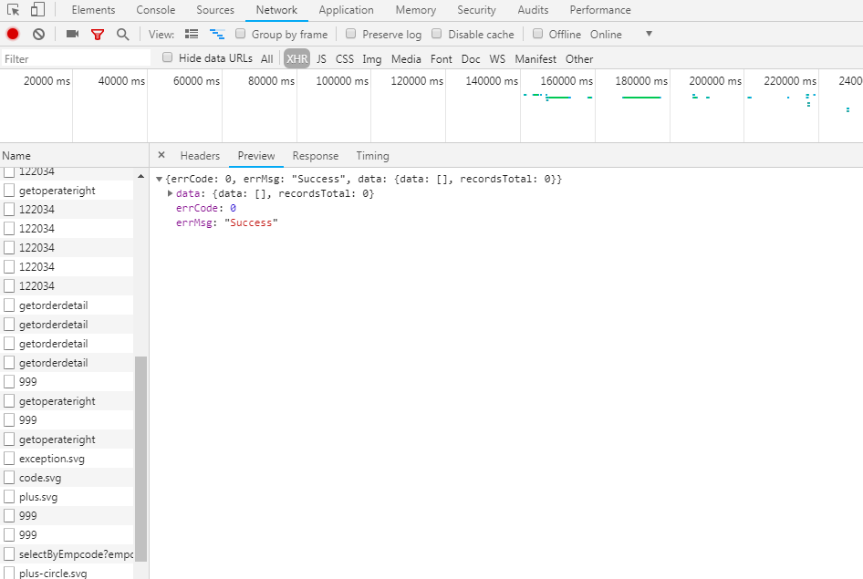Open the request Timing tab
Screen dimensions: 863x579
(x=372, y=156)
